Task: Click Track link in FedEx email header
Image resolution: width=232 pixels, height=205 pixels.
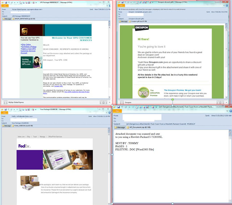Action: point(35,136)
